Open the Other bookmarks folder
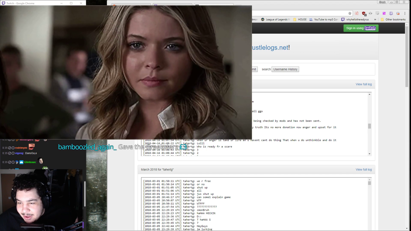Viewport: 411px width, 231px height. point(393,20)
